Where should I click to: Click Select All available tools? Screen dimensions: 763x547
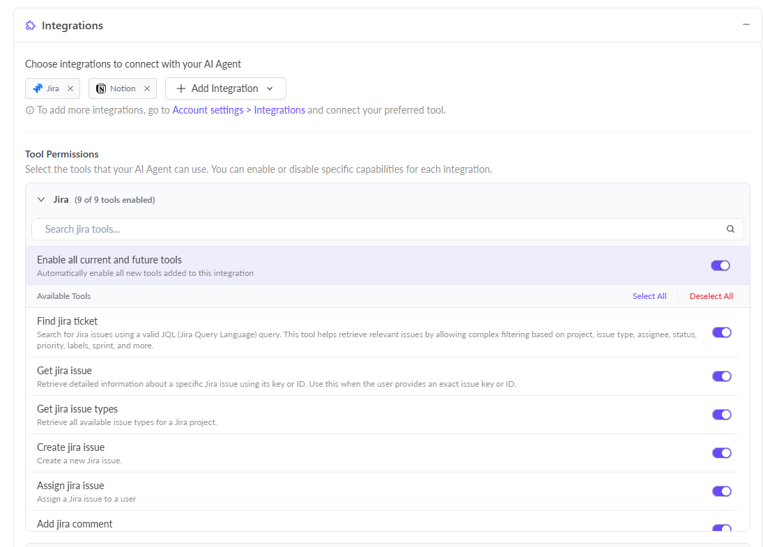(649, 296)
